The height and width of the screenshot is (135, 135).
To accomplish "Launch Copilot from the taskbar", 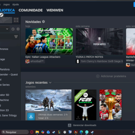I will click(x=43, y=132).
